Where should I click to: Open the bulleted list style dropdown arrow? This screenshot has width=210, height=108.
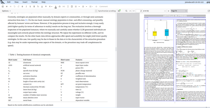coord(79,6)
